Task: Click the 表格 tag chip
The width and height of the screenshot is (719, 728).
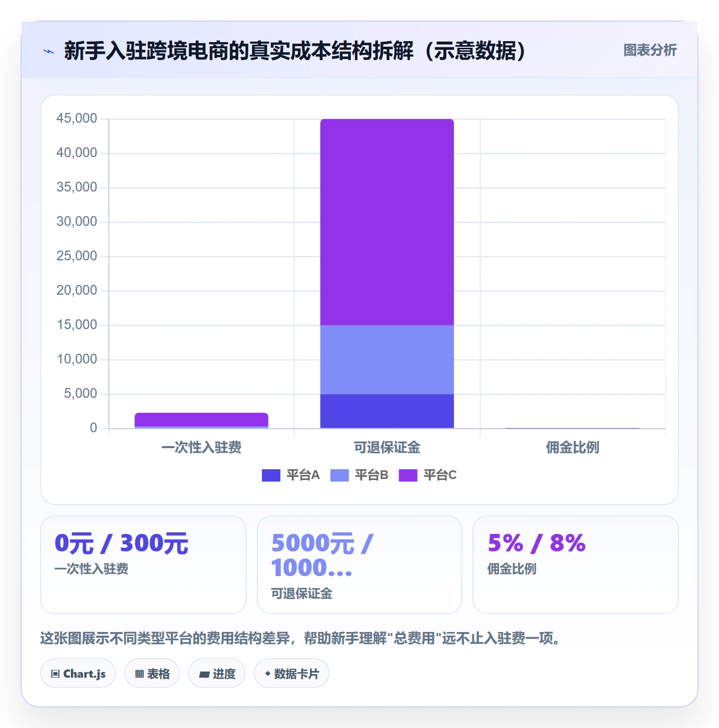Action: coord(152,674)
